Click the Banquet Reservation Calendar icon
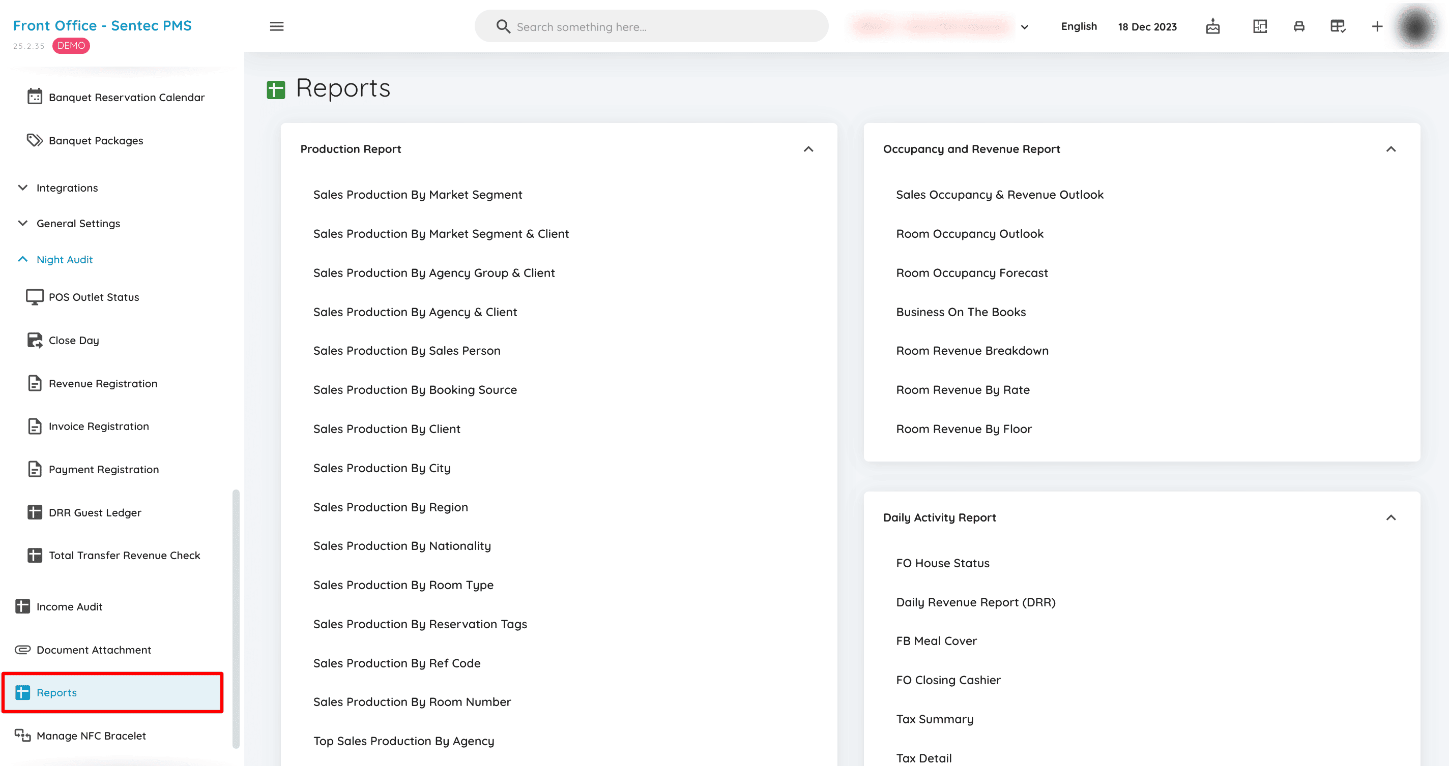 [35, 97]
